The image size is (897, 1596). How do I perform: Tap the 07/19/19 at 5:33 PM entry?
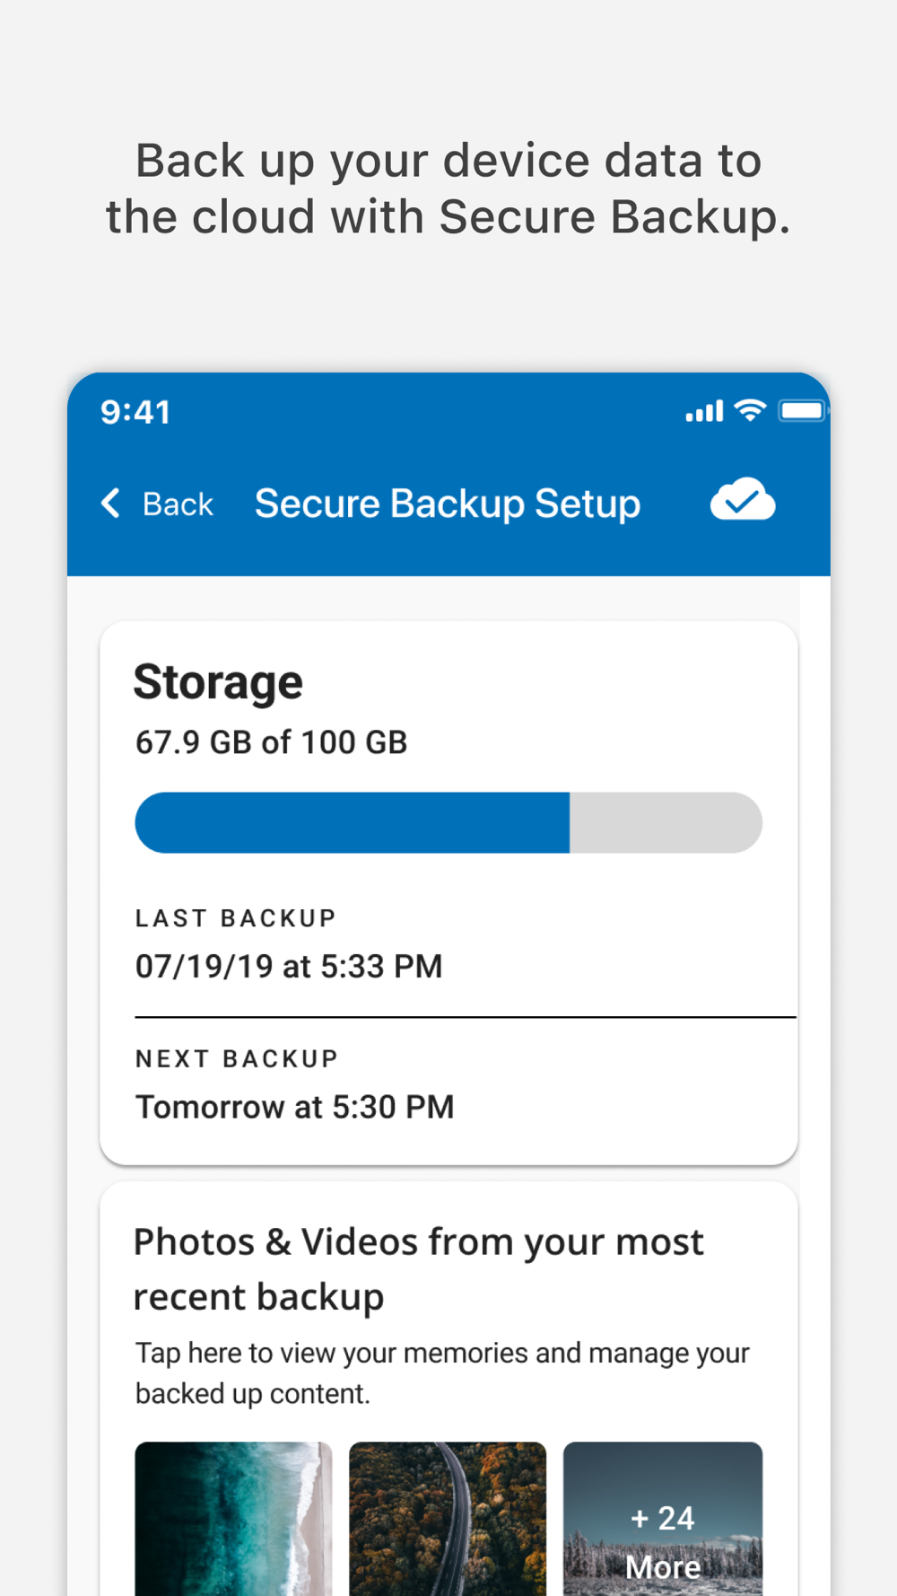click(289, 967)
